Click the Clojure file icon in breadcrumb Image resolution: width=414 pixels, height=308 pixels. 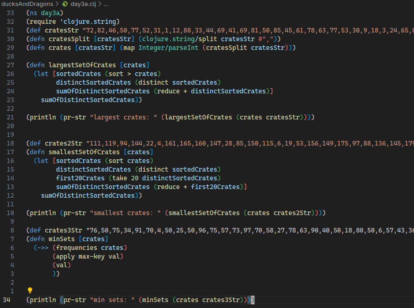pyautogui.click(x=65, y=4)
